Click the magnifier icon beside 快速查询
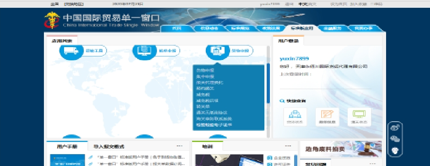 [x=282, y=101]
